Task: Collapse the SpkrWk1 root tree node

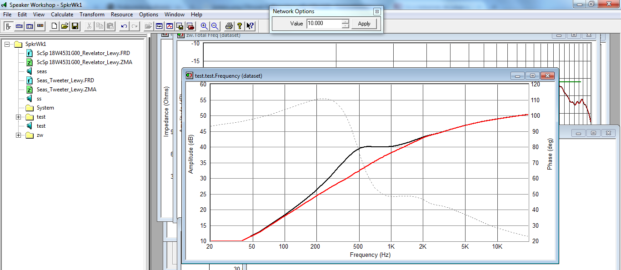Action: tap(7, 44)
